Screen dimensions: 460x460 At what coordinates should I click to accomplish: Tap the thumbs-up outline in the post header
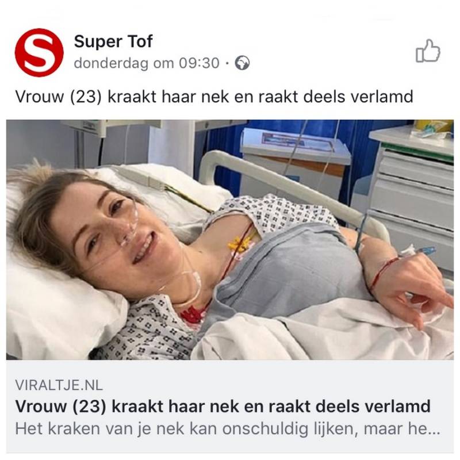click(428, 51)
